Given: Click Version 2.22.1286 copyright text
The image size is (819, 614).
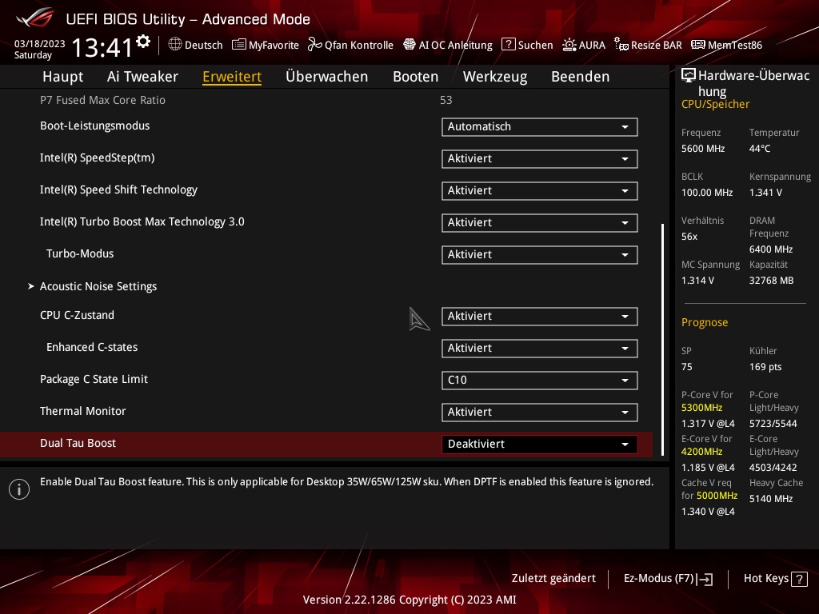Looking at the screenshot, I should (409, 600).
